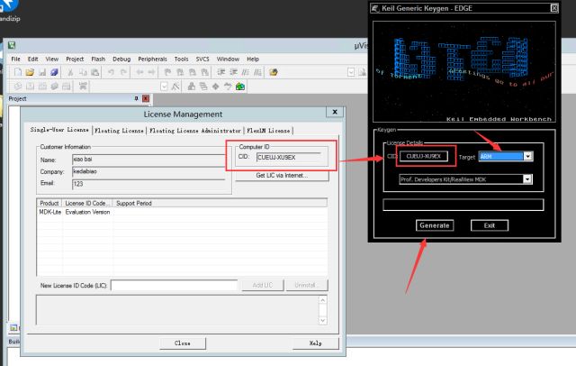Click the scroll down arrow in license message box
The image size is (576, 366).
coord(322,320)
